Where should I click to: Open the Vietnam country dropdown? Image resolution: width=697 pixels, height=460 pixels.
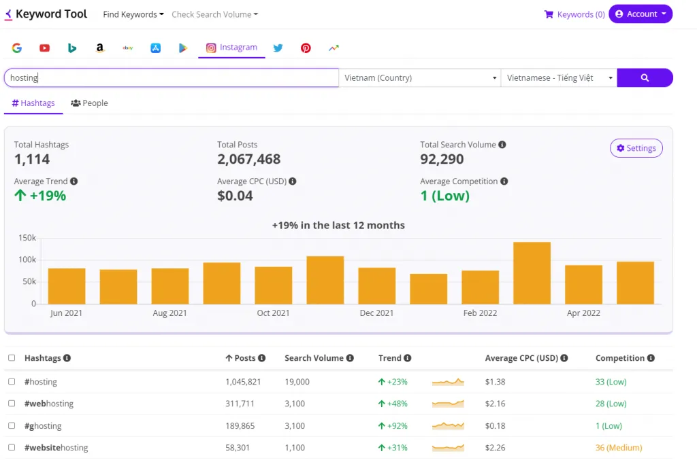(x=419, y=77)
